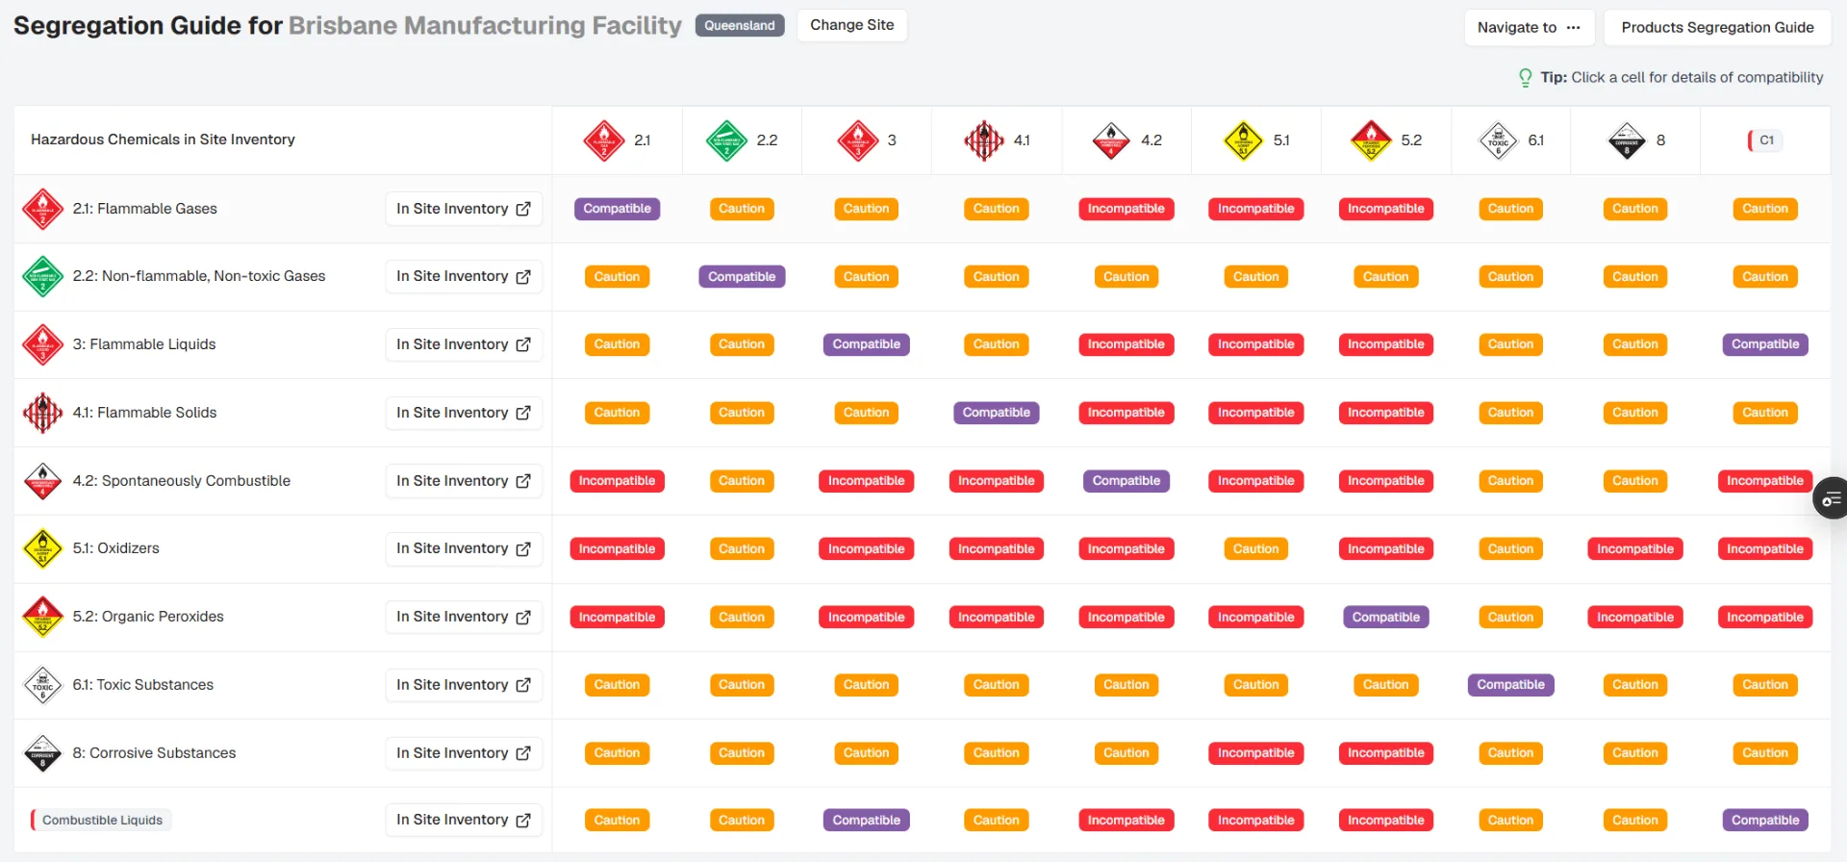Open In Site Inventory for Combustible Liquids

pos(464,820)
